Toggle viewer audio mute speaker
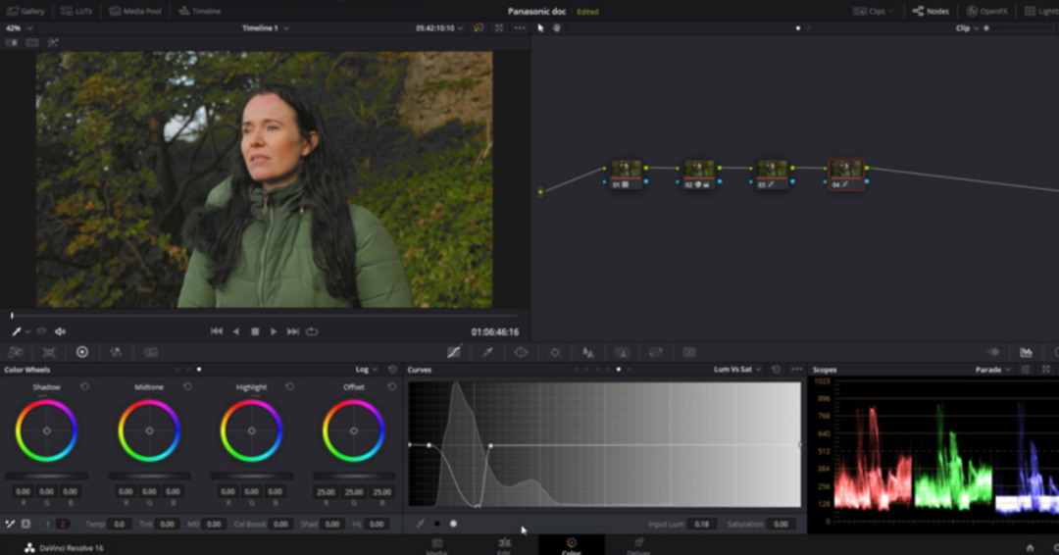The width and height of the screenshot is (1059, 555). [60, 331]
